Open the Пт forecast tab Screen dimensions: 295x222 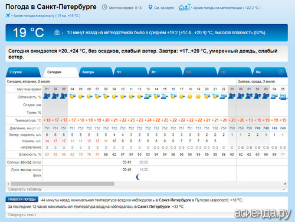[x=165, y=72]
